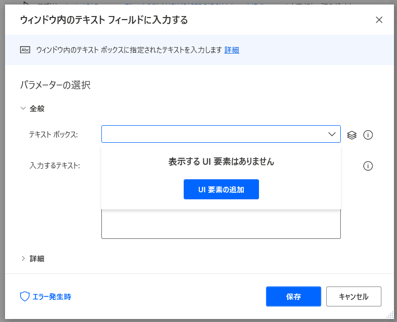Click the UI 要素の追加 button

click(221, 189)
